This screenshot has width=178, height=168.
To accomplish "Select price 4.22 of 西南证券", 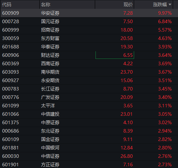I will [x=128, y=63].
